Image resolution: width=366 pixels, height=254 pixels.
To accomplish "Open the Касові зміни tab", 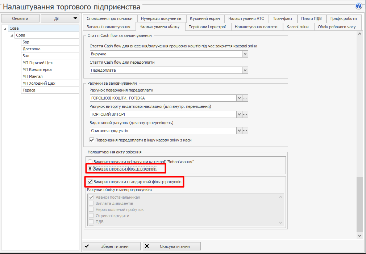I will [x=298, y=27].
